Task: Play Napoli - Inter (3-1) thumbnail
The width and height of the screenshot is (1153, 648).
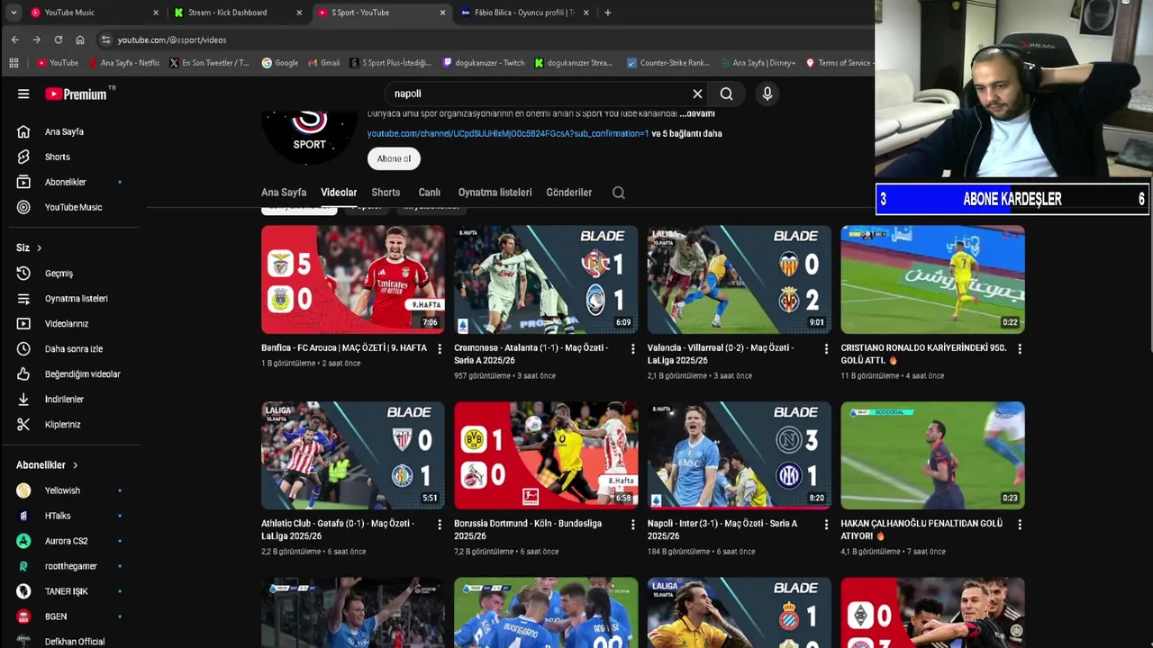Action: (739, 455)
